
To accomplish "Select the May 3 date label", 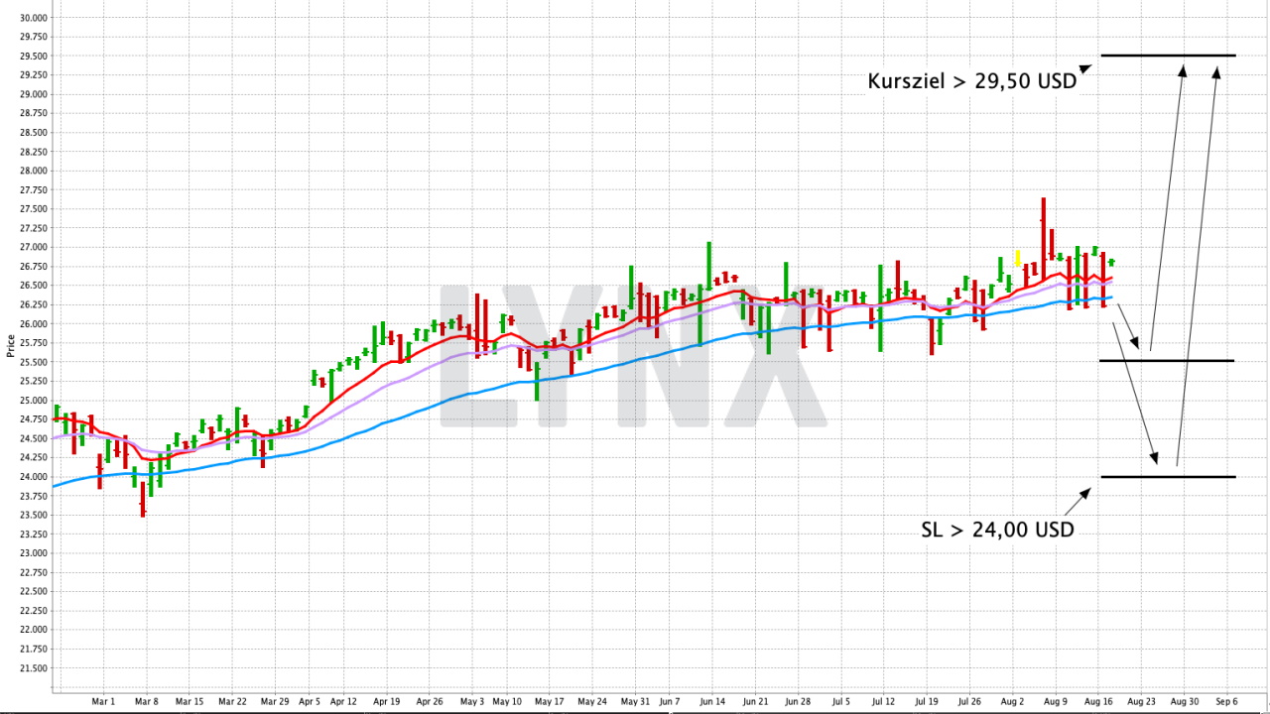I will [x=473, y=701].
